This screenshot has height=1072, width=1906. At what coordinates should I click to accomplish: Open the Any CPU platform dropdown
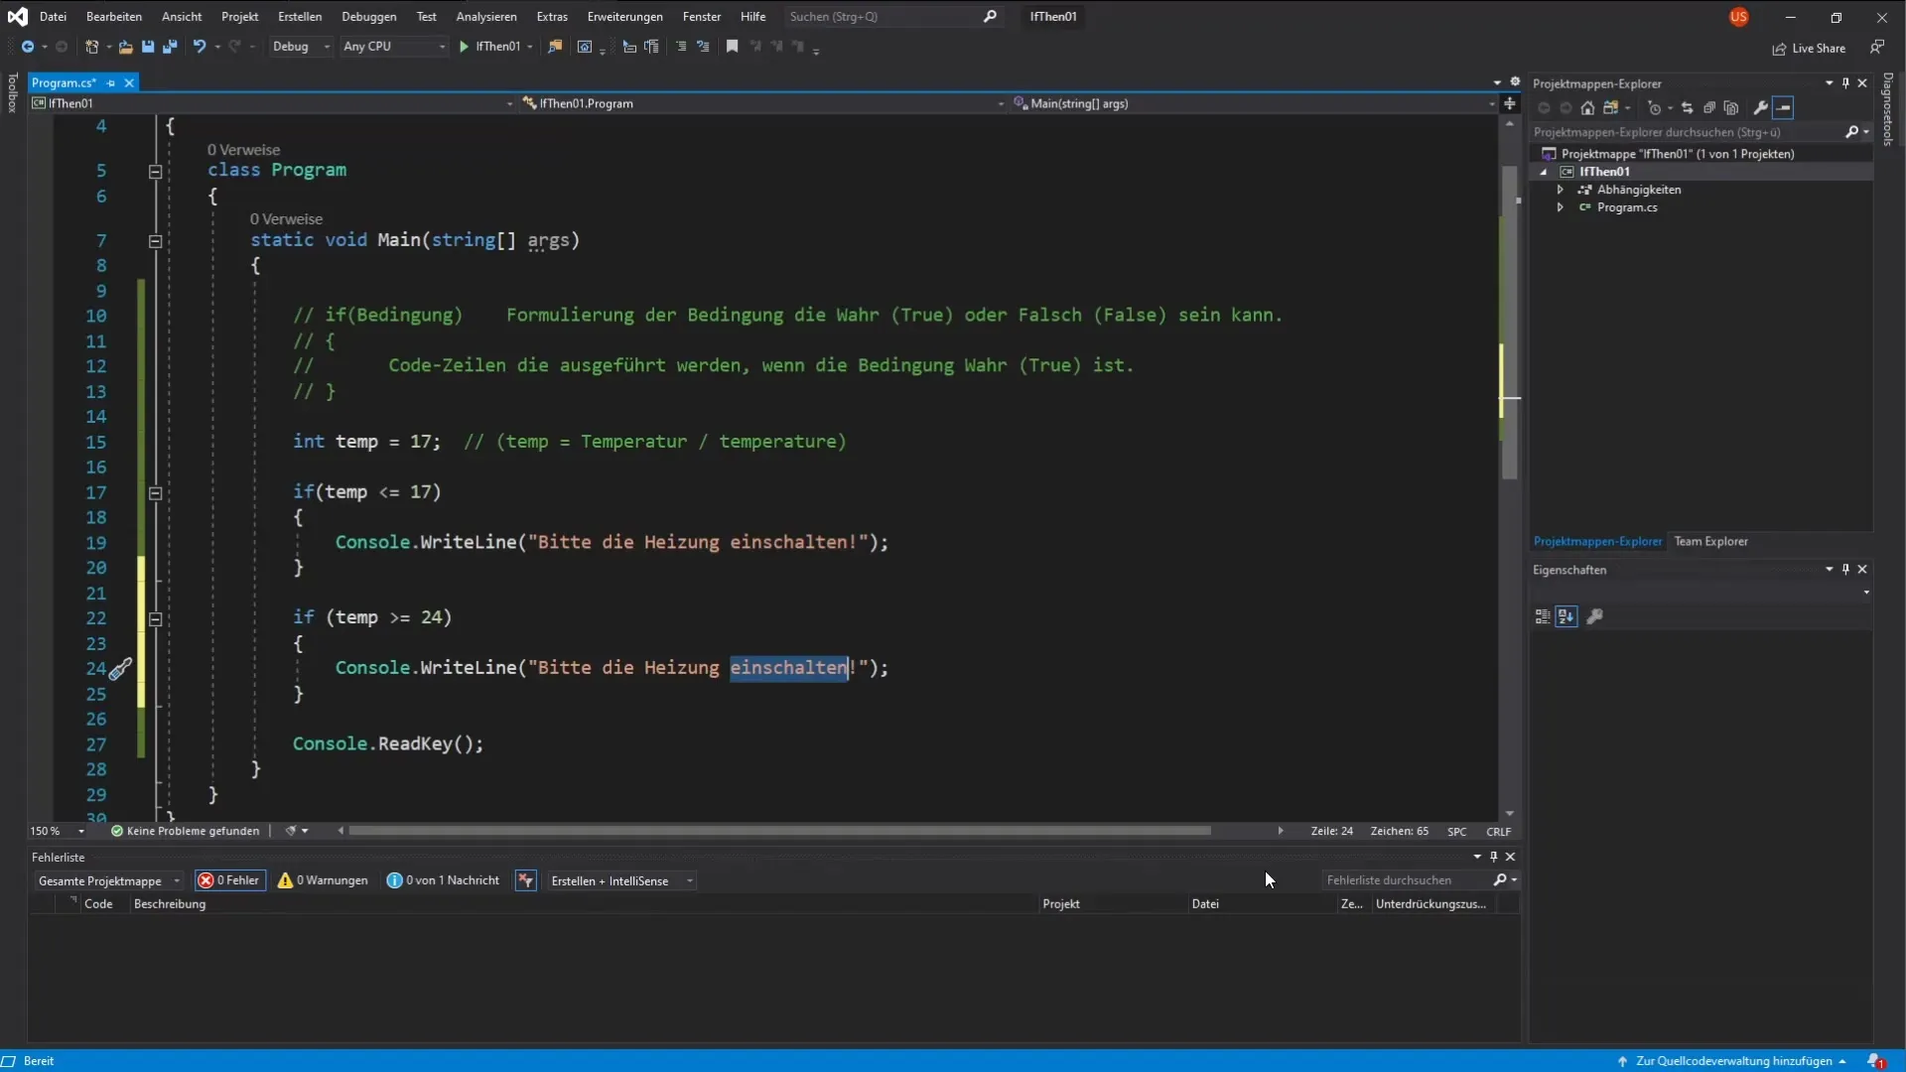(x=394, y=47)
